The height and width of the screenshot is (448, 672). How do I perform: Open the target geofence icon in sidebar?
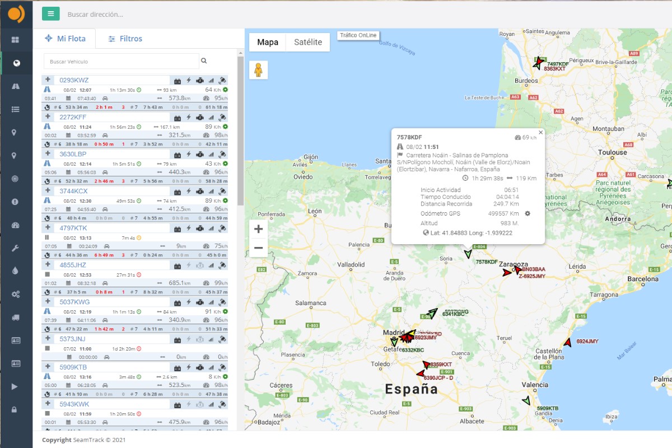tap(16, 179)
